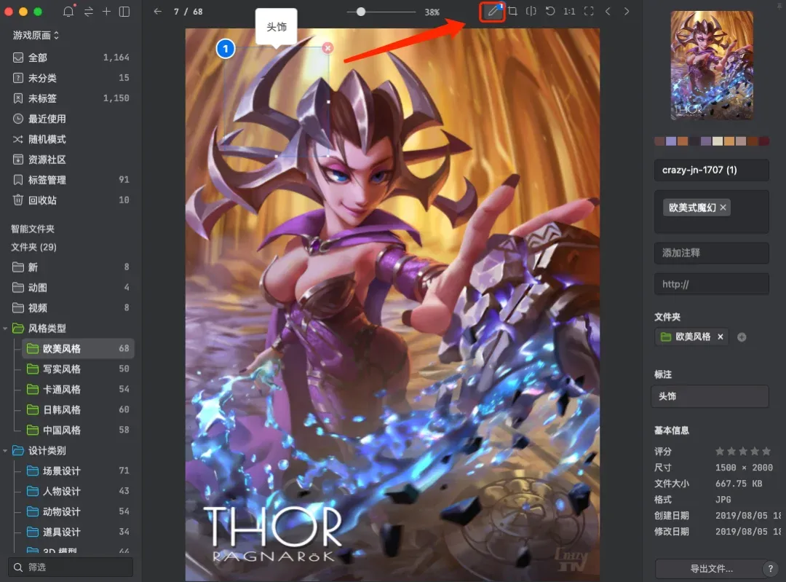Click the 文件夹 (29) section header
This screenshot has height=582, width=786.
point(33,247)
